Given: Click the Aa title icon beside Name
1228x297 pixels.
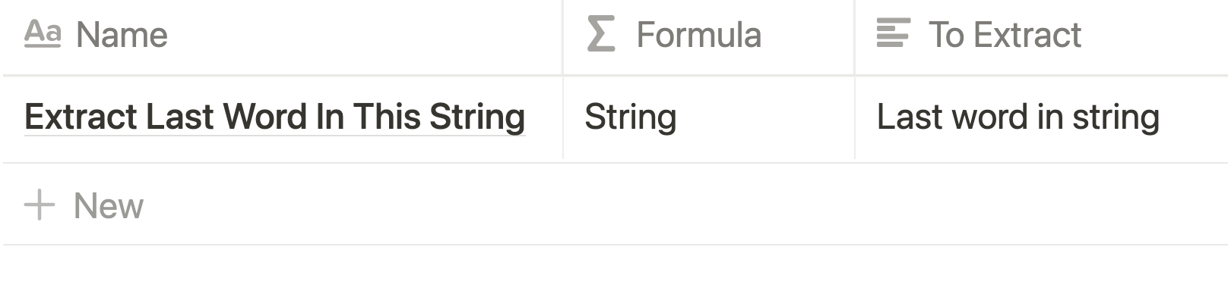Looking at the screenshot, I should point(43,34).
